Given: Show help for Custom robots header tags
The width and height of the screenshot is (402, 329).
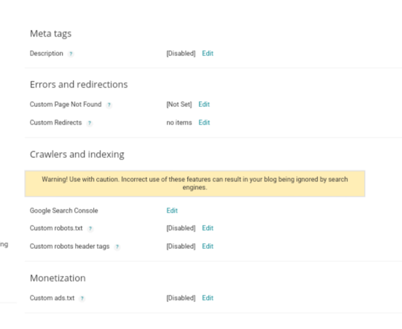Looking at the screenshot, I should click(x=117, y=247).
